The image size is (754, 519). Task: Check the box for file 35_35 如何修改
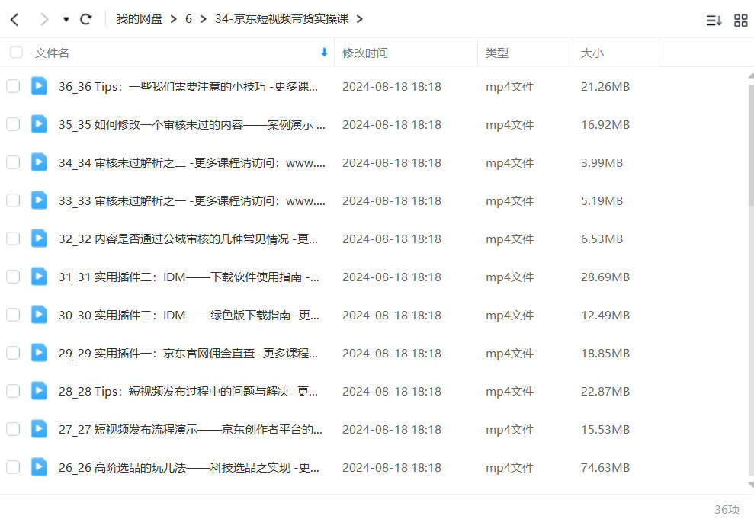click(x=13, y=124)
